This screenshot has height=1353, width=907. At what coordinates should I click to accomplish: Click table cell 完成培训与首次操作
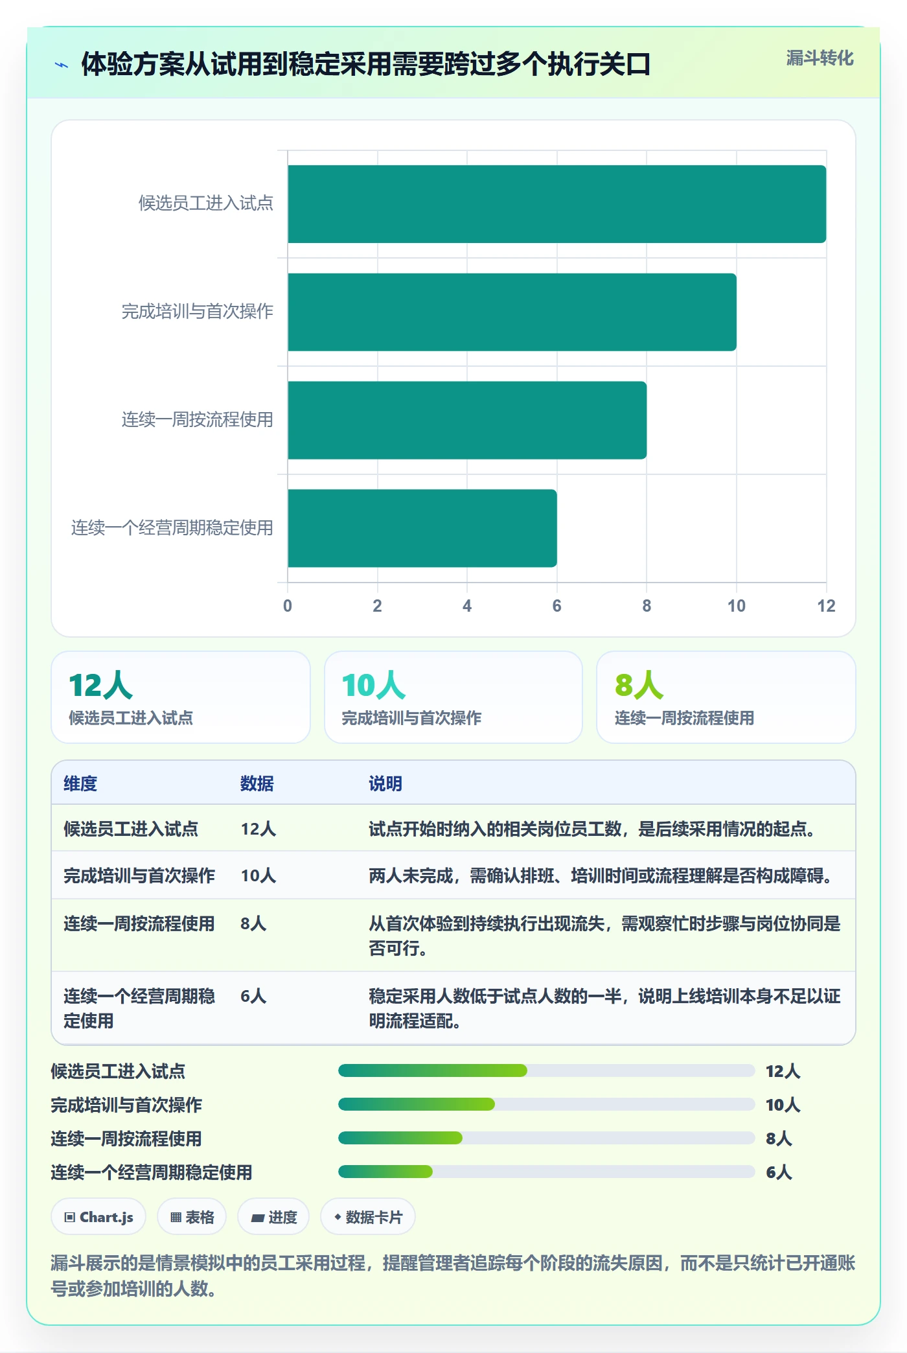pyautogui.click(x=139, y=875)
